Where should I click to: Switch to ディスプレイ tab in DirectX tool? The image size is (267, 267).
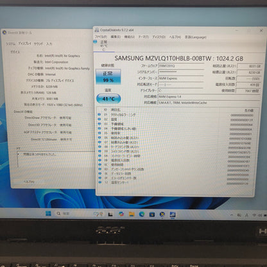24,44
